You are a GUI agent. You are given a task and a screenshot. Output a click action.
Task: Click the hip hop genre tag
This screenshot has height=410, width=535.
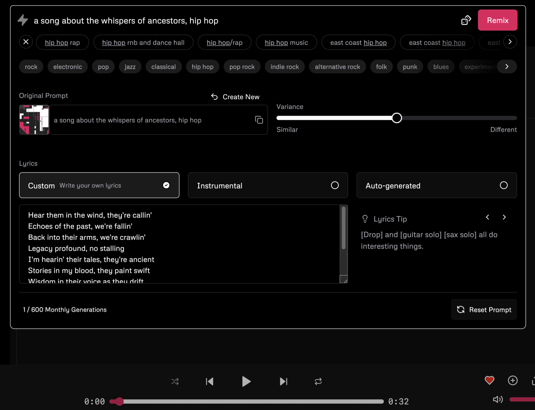202,67
